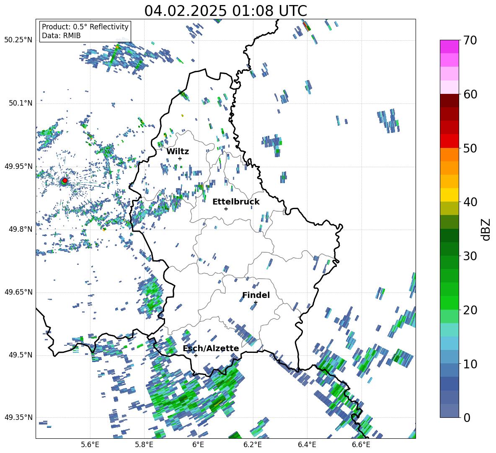Screen dimensions: 496x453
Task: Click the 49.95°N latitude label
Action: 18,166
